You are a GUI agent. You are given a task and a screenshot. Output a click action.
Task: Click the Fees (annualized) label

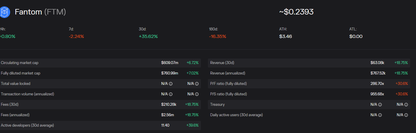pos(15,115)
